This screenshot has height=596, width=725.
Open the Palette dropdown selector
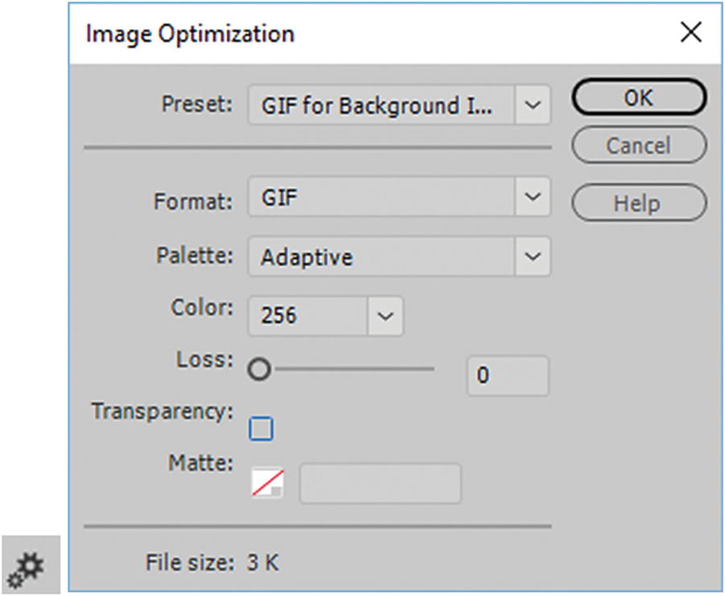click(x=530, y=256)
